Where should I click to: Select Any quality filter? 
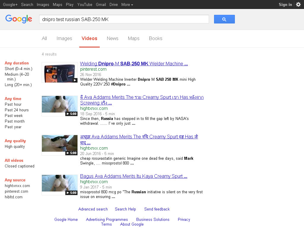[15, 141]
